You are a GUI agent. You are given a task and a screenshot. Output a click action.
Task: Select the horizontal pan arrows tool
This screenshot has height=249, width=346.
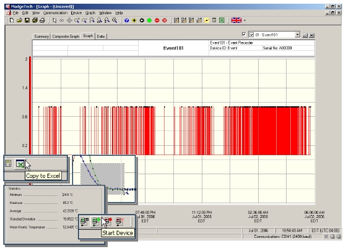61,20
